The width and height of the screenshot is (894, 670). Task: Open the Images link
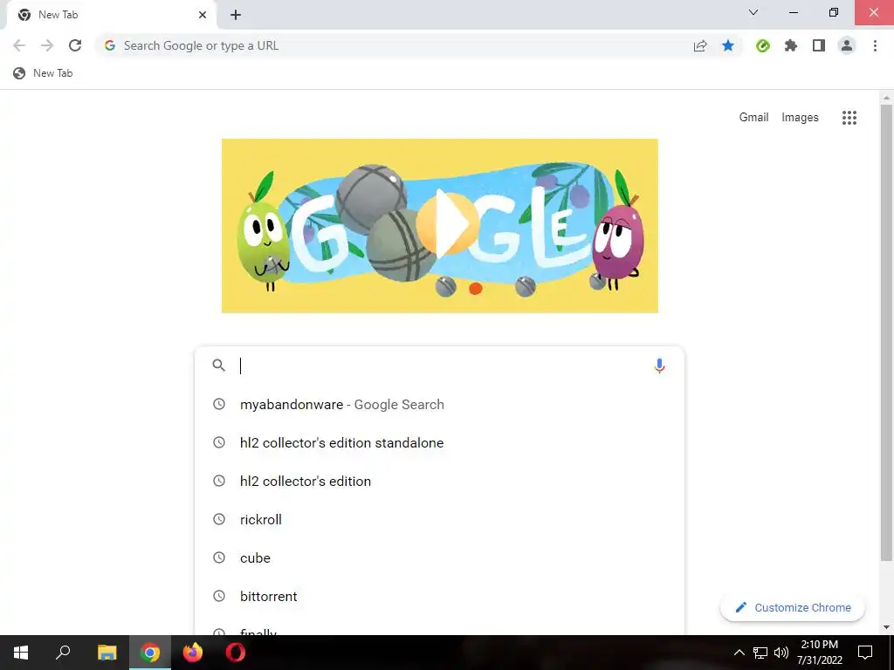point(800,118)
